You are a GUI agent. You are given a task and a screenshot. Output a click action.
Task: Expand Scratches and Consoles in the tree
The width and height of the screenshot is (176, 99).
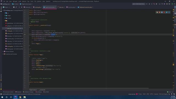tap(3, 54)
